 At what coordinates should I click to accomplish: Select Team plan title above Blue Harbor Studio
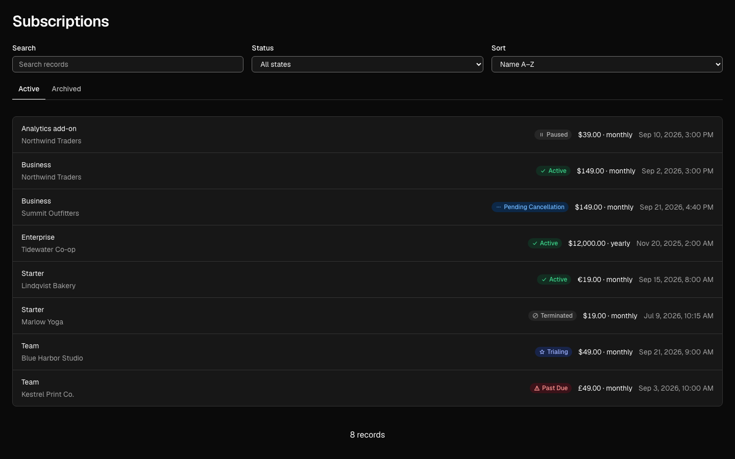click(30, 346)
